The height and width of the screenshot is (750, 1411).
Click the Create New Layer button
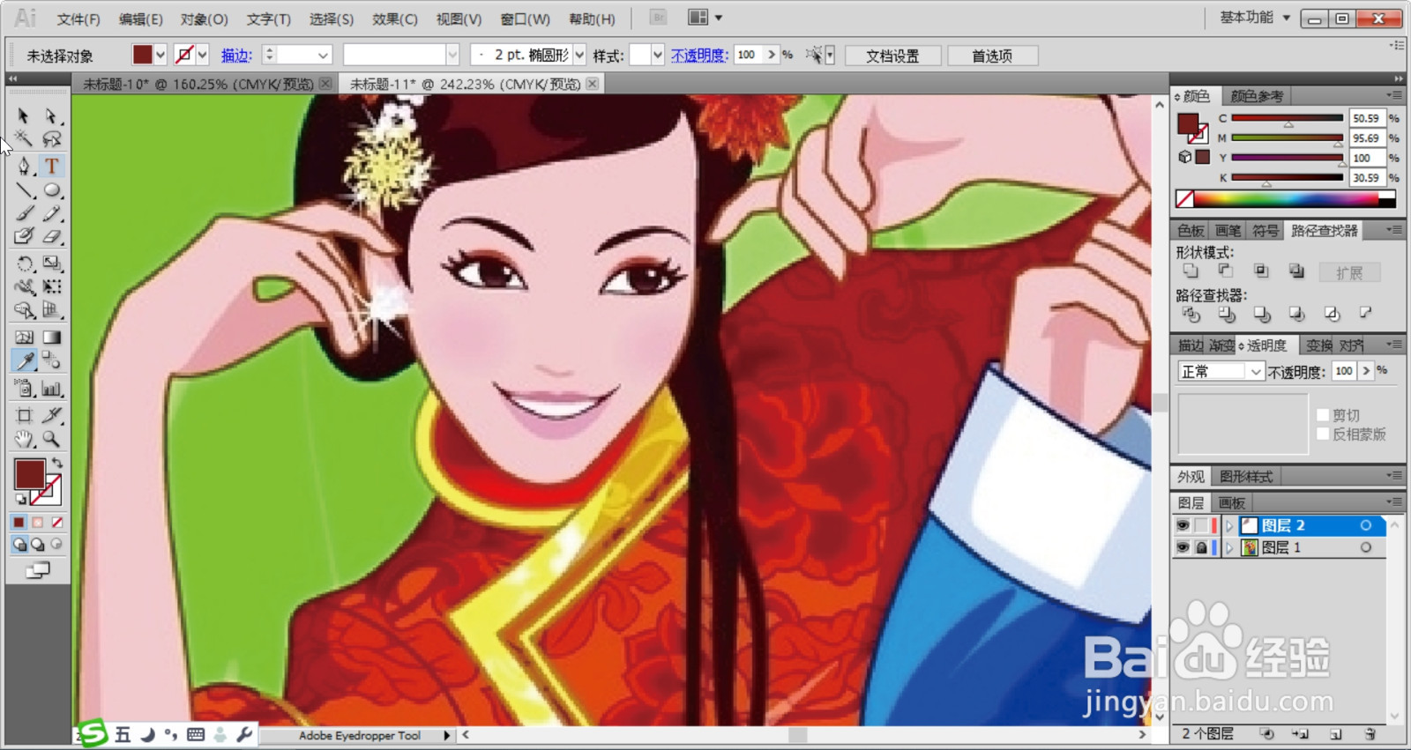point(1335,733)
